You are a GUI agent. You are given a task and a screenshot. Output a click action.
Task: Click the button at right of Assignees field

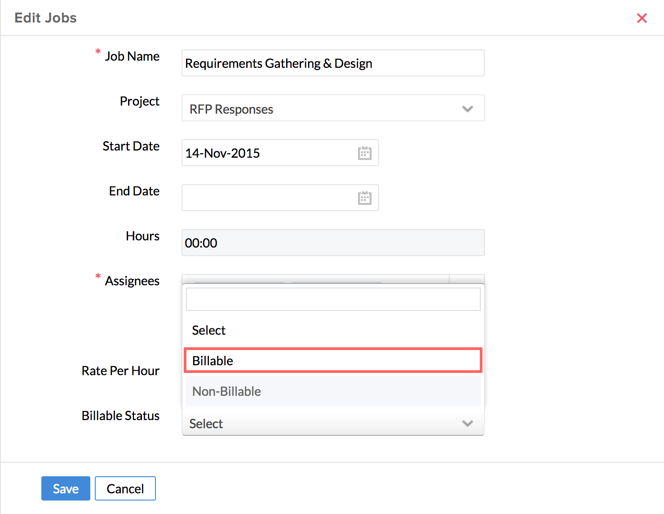click(467, 279)
